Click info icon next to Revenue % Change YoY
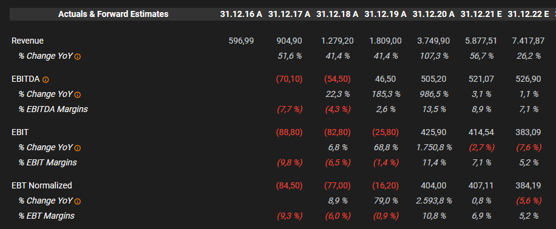Viewport: 556px width, 229px height. [x=78, y=56]
